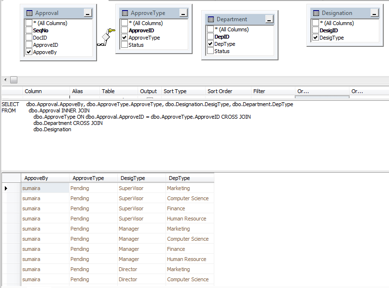Screen dimensions: 389x288
Task: Check the DepID column checkbox
Action: (210, 37)
